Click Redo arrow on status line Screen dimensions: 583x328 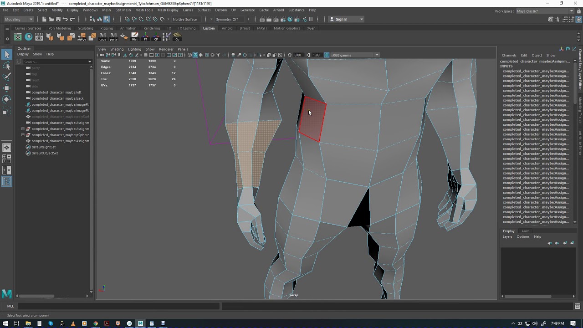pos(72,19)
